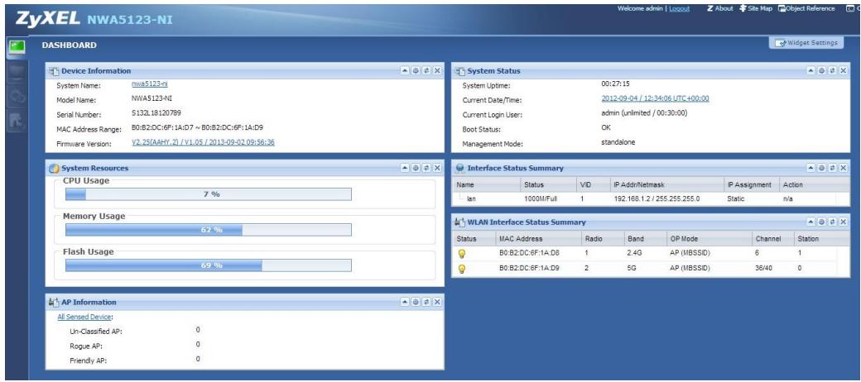The width and height of the screenshot is (861, 382).
Task: Open the Dashboard sidebar icon
Action: 16,48
